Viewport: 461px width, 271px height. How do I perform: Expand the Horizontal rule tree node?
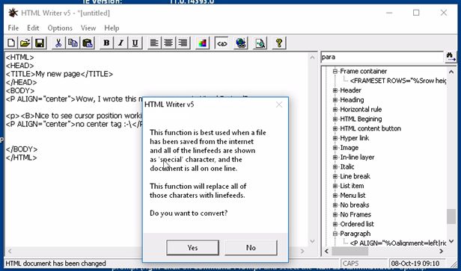[335, 110]
